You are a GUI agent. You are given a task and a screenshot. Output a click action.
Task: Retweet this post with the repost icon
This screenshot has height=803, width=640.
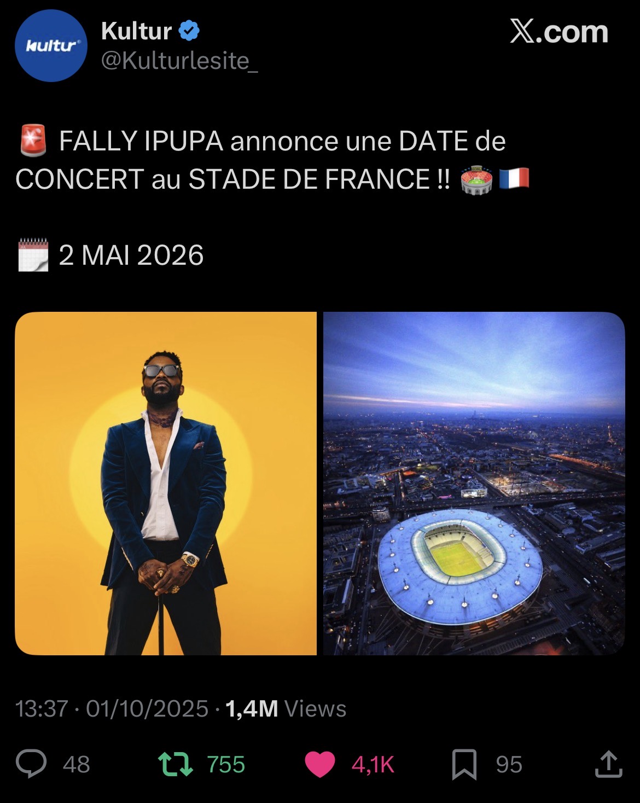[x=175, y=764]
